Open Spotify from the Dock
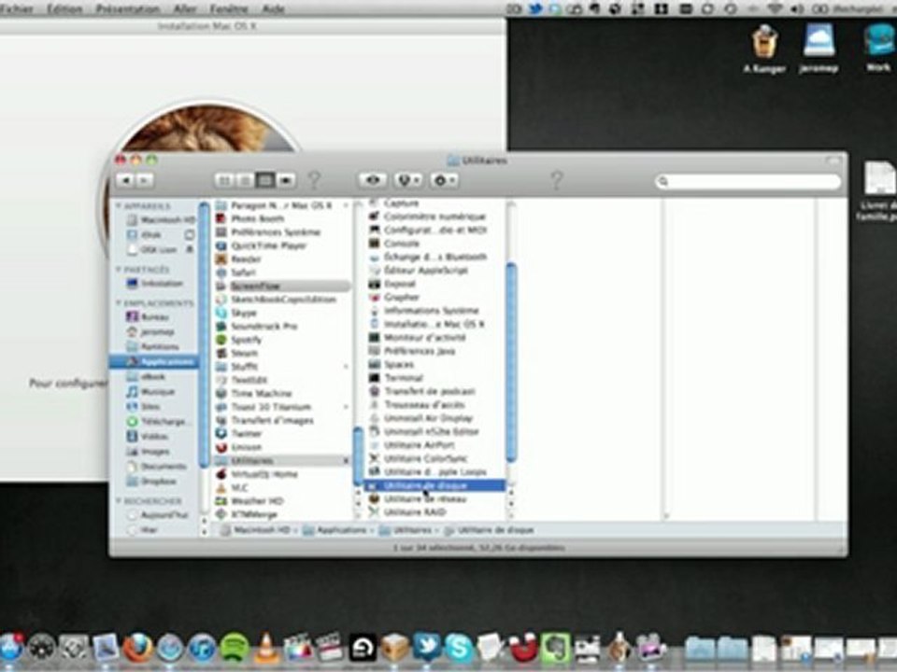Screen dimensions: 897x672 pos(235,648)
